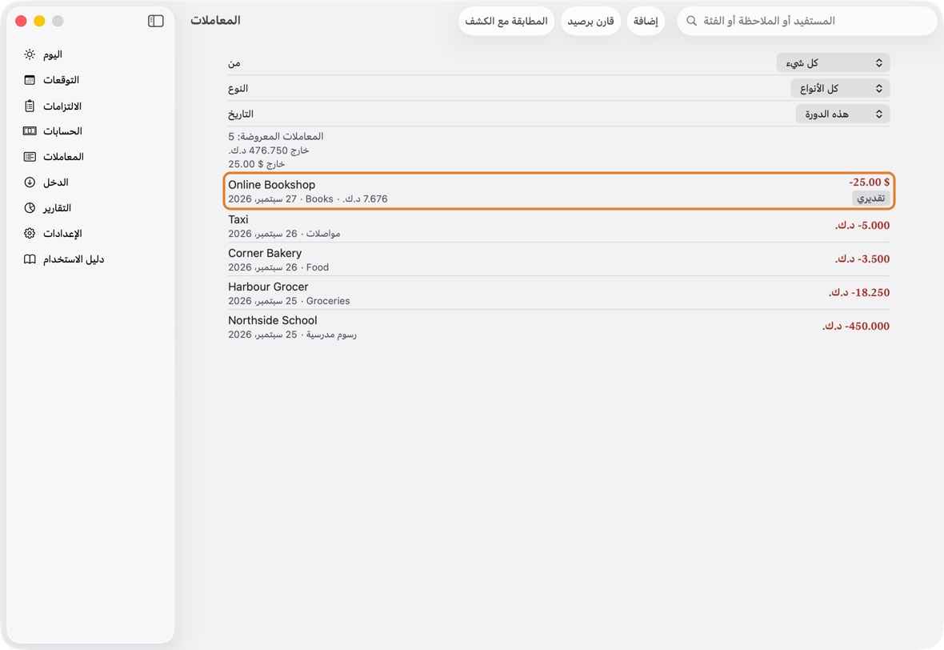The height and width of the screenshot is (650, 944).
Task: Open the هذه الدورة date dropdown
Action: pyautogui.click(x=843, y=114)
